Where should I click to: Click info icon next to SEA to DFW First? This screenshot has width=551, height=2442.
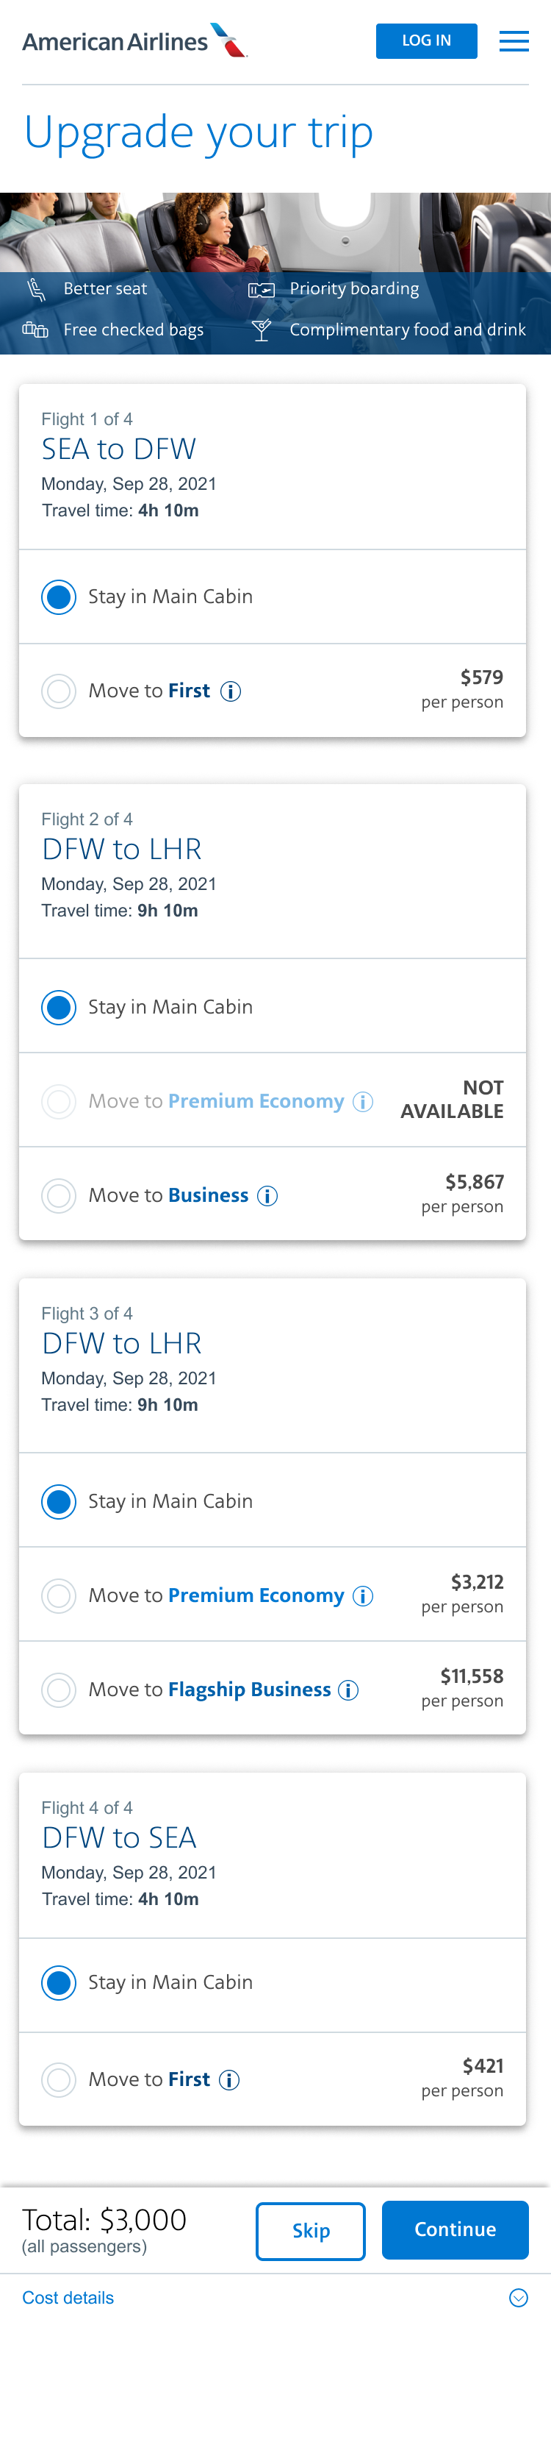[x=230, y=691]
